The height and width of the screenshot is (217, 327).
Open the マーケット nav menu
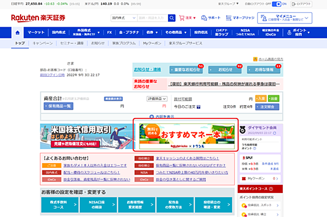click(x=36, y=32)
